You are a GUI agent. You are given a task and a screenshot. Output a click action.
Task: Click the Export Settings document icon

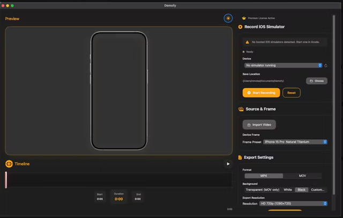[x=241, y=158]
